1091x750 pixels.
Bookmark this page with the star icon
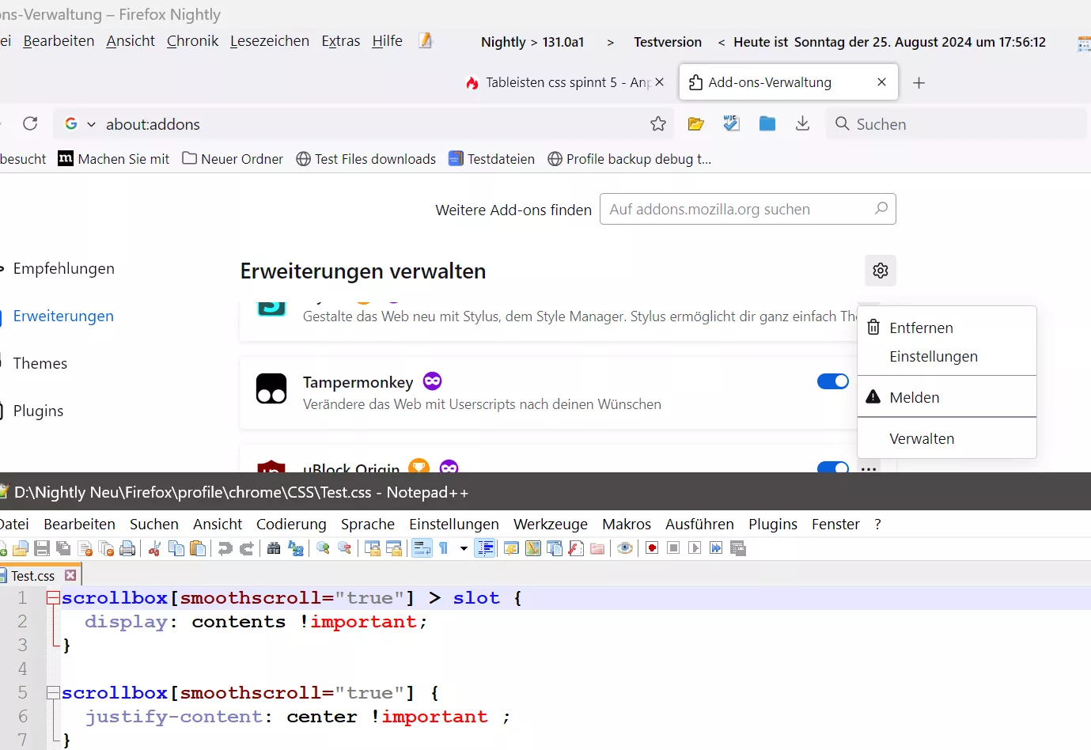[x=658, y=123]
